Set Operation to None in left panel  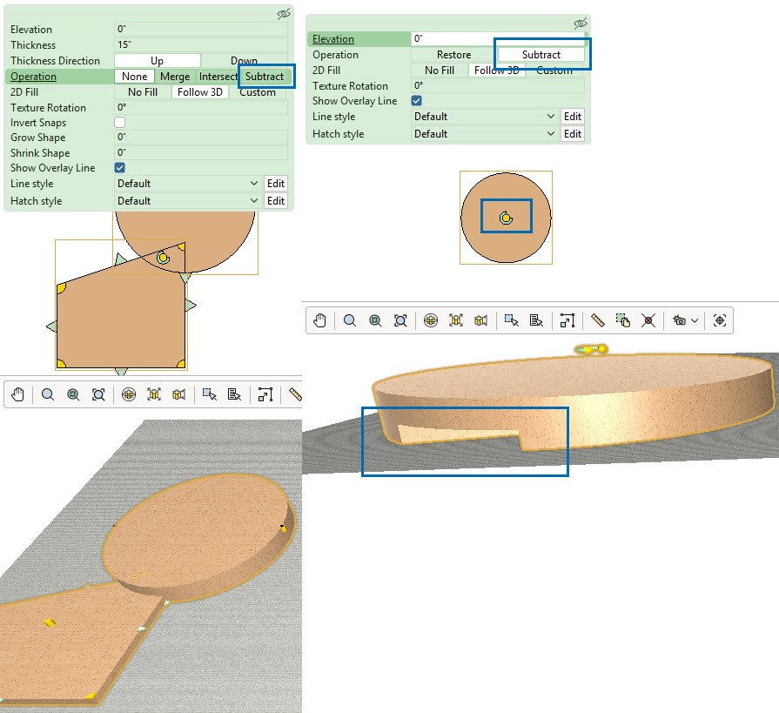[x=135, y=77]
